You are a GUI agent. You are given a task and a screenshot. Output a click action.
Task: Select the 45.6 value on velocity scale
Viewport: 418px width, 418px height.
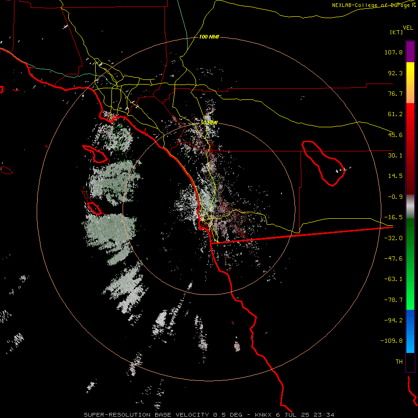[395, 135]
